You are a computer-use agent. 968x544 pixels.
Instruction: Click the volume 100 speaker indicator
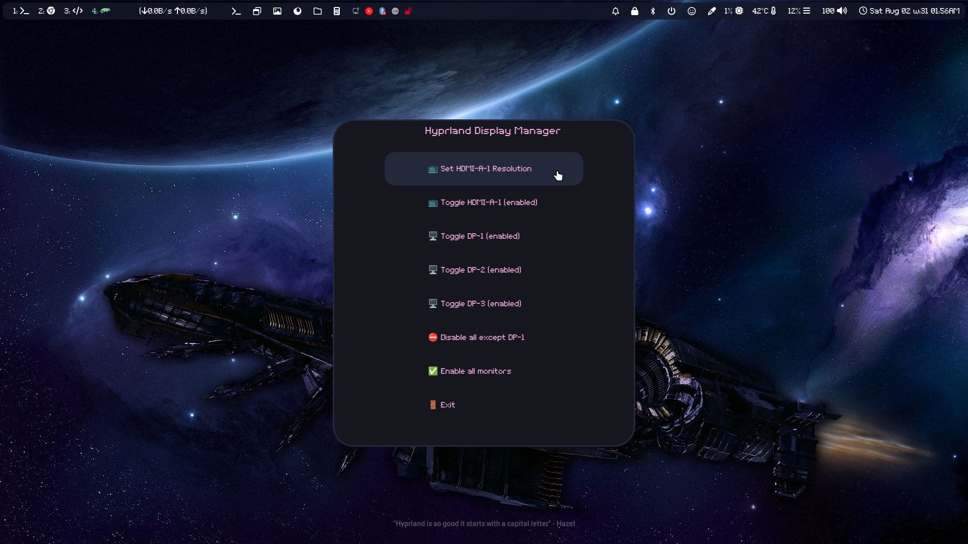click(834, 11)
